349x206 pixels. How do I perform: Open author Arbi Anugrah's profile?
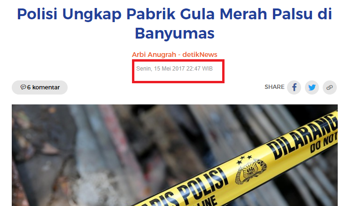154,55
